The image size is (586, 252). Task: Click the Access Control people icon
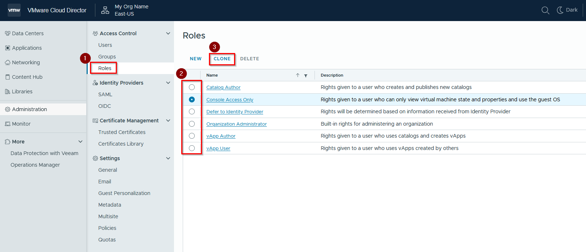[95, 33]
